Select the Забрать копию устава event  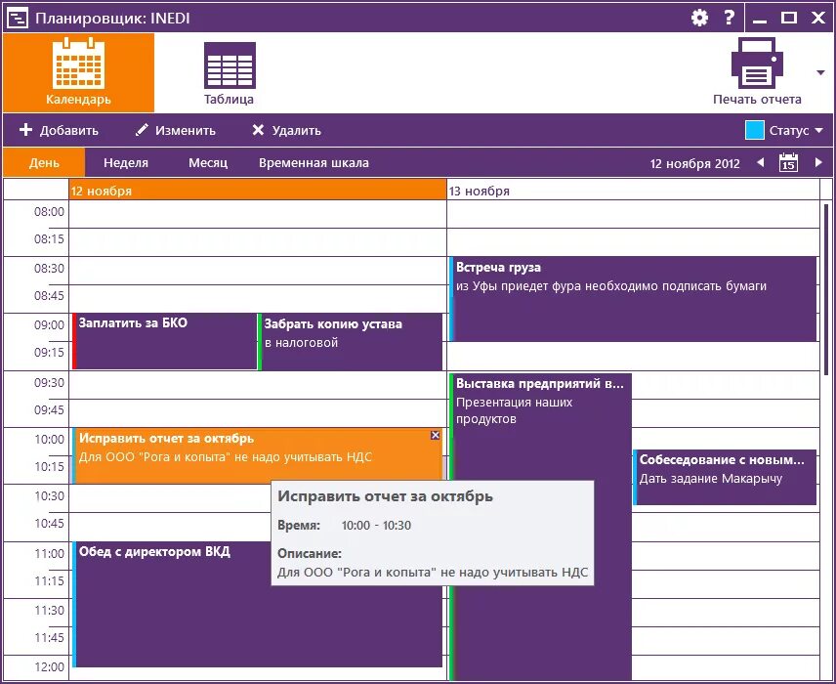(351, 341)
